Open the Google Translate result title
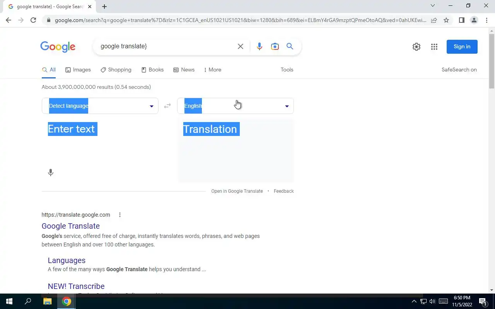The image size is (495, 309). [x=71, y=226]
